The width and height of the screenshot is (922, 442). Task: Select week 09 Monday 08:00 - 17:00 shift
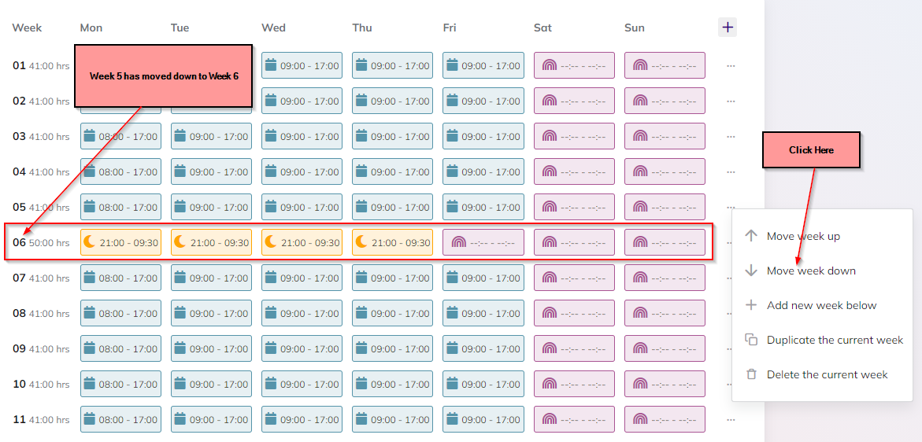click(x=120, y=348)
